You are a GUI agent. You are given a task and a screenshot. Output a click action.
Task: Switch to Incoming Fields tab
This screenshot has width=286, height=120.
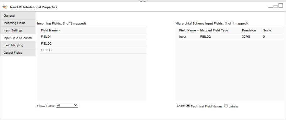click(x=18, y=23)
